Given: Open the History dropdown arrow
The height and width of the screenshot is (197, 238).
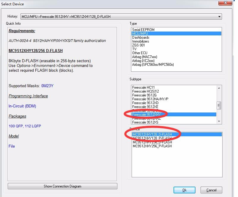Looking at the screenshot, I should coord(219,17).
